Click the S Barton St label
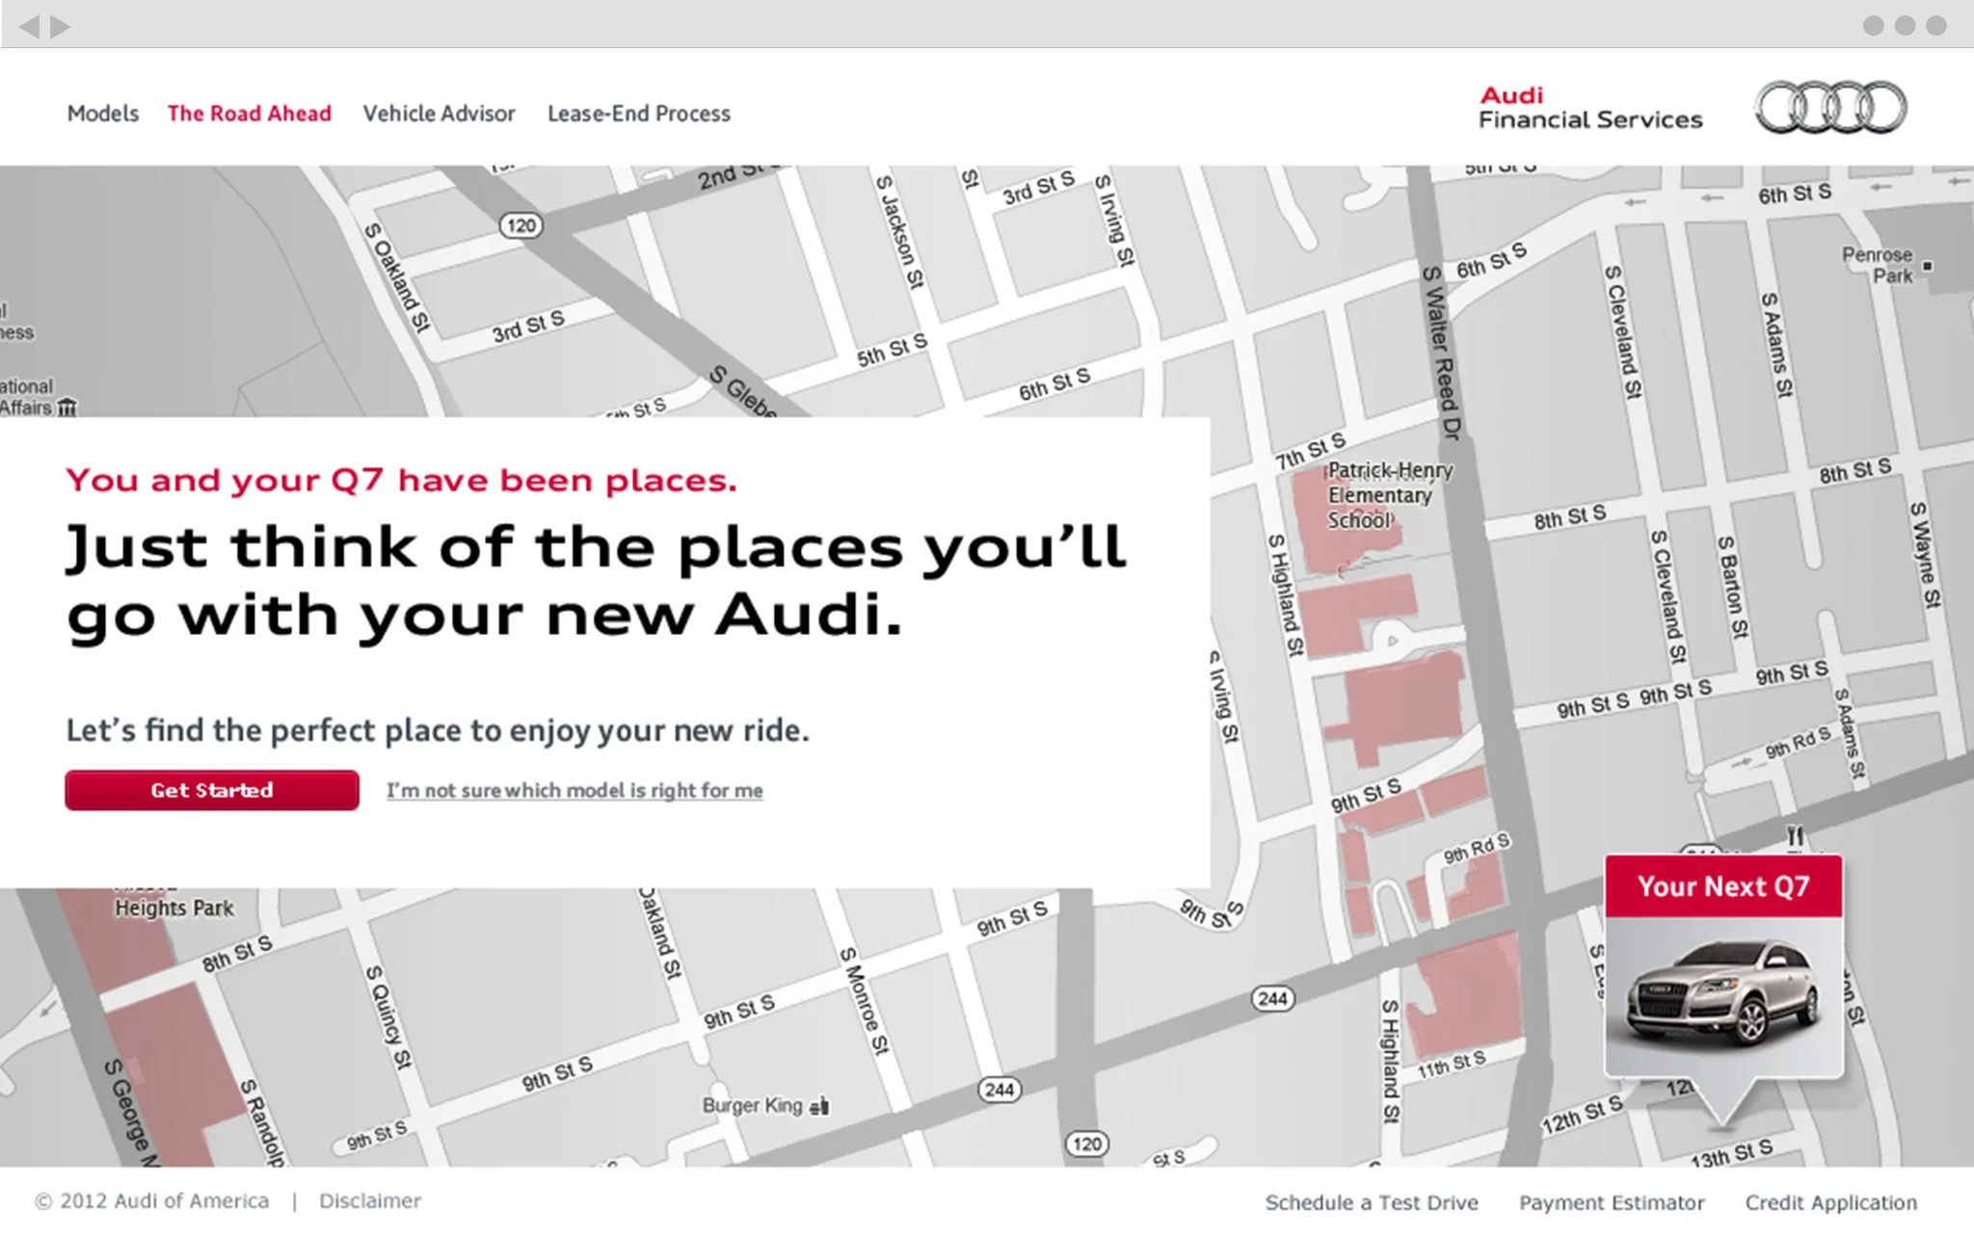 click(x=1732, y=587)
